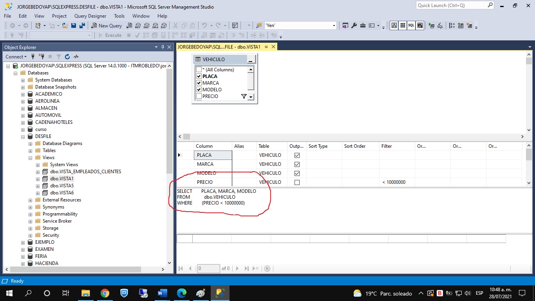Click the Database Engine Query icon
This screenshot has height=301, width=535.
coord(129,25)
